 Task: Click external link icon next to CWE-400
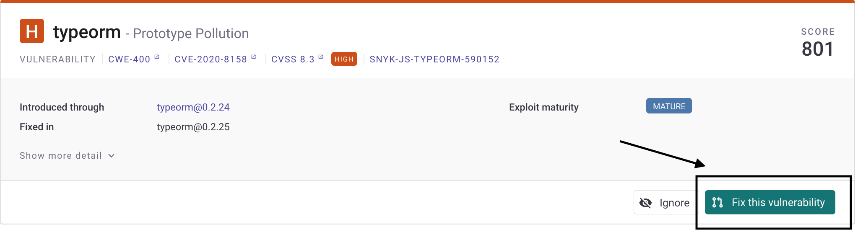tap(157, 57)
